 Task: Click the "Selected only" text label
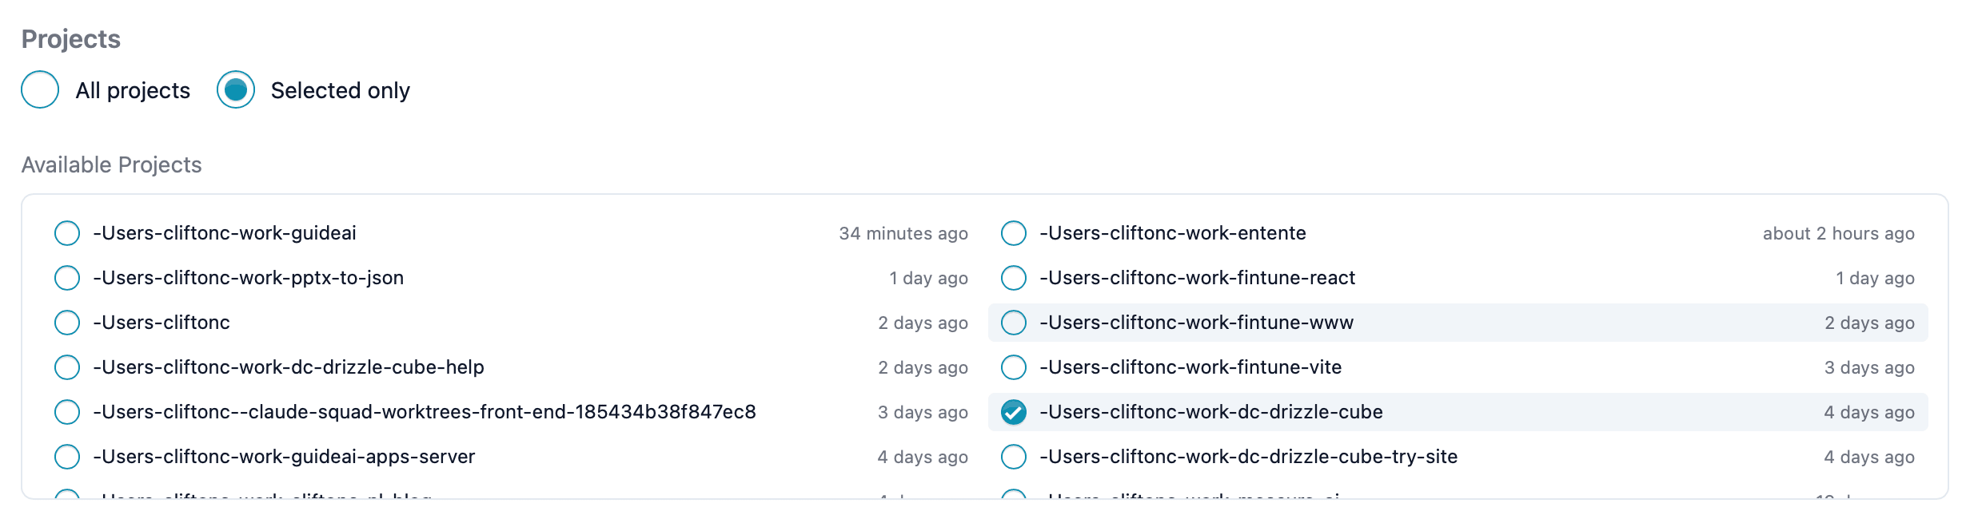(x=340, y=90)
